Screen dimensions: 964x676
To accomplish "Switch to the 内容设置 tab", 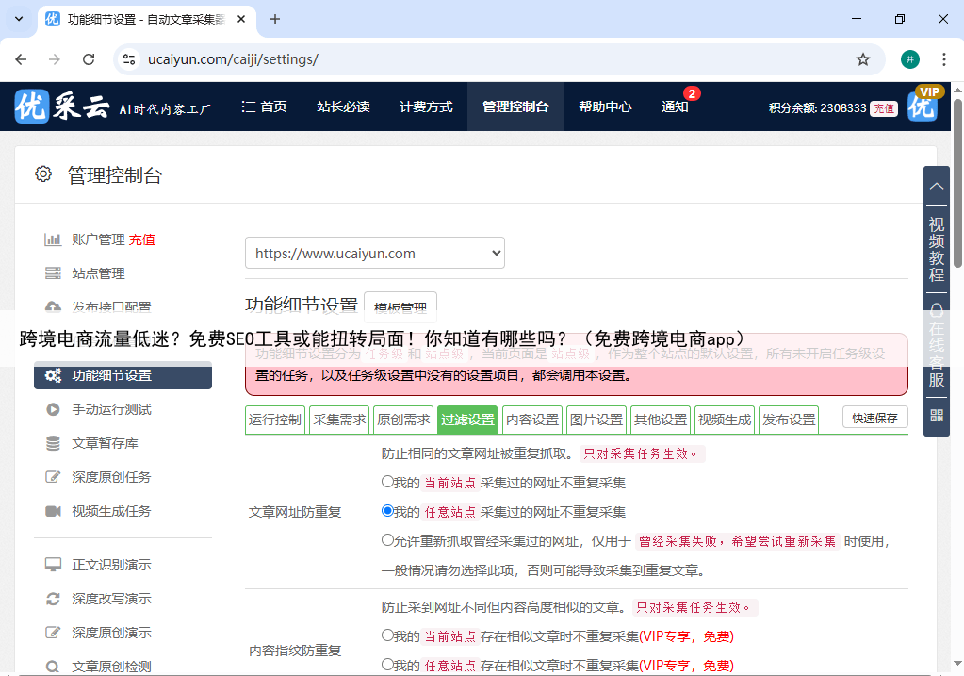I will (531, 420).
